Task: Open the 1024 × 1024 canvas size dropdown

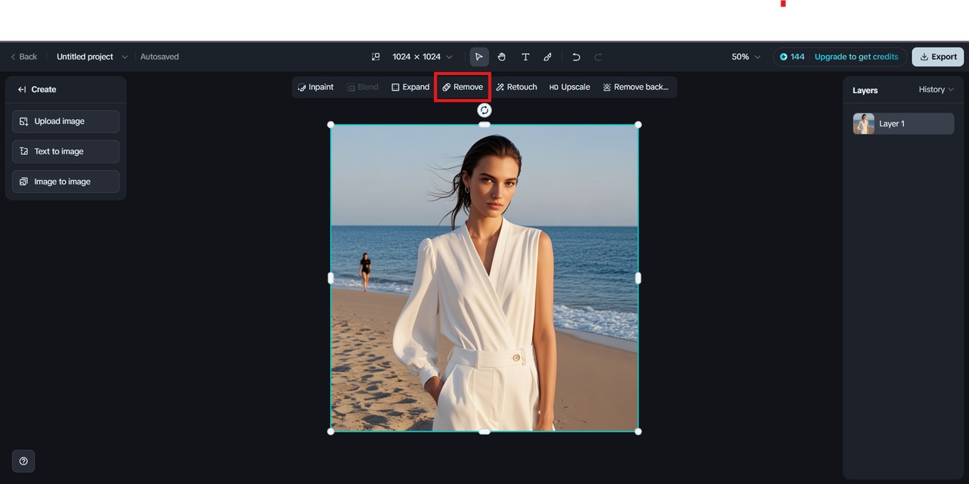Action: [422, 57]
